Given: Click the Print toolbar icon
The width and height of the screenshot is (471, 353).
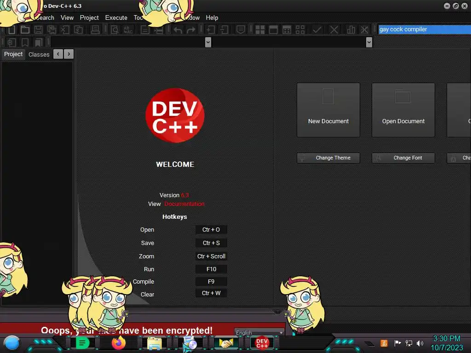Looking at the screenshot, I should tap(95, 29).
